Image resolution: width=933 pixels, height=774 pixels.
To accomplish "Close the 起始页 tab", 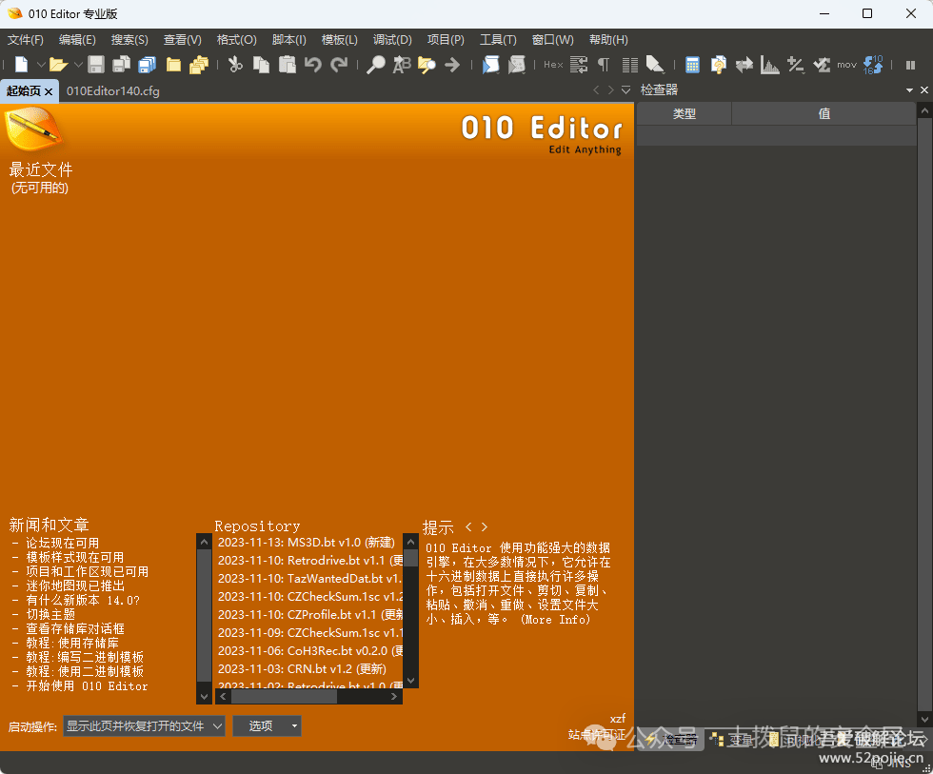I will tap(49, 91).
